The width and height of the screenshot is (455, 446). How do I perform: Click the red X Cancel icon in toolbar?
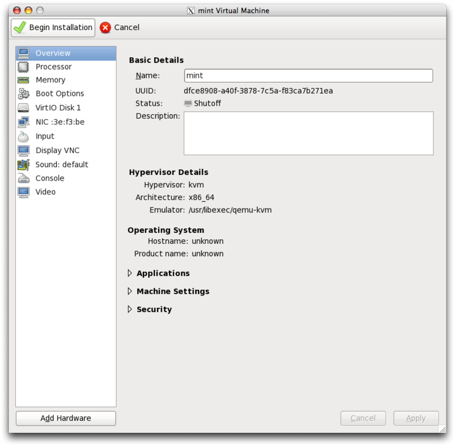click(105, 27)
